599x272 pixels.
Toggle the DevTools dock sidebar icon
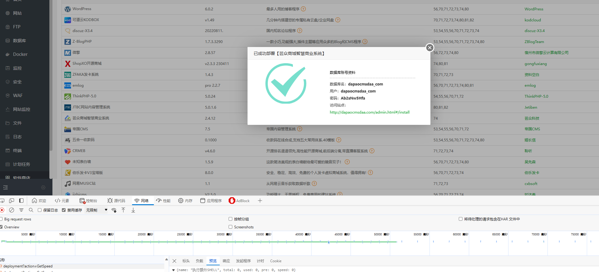point(21,201)
